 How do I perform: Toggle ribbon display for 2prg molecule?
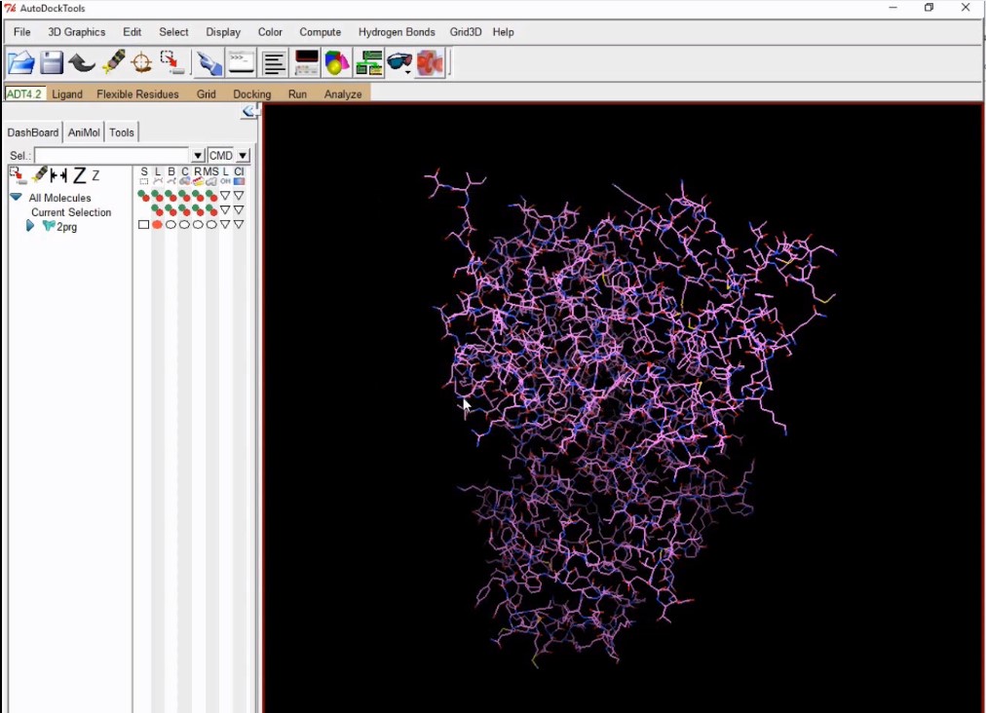pyautogui.click(x=198, y=225)
